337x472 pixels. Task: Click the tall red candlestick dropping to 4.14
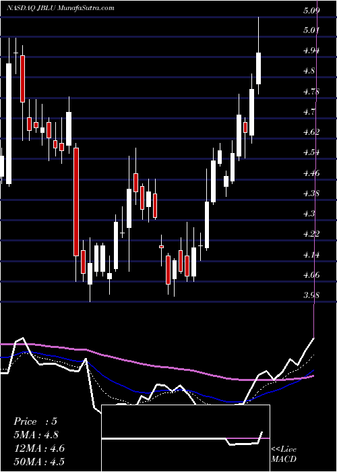pos(76,202)
